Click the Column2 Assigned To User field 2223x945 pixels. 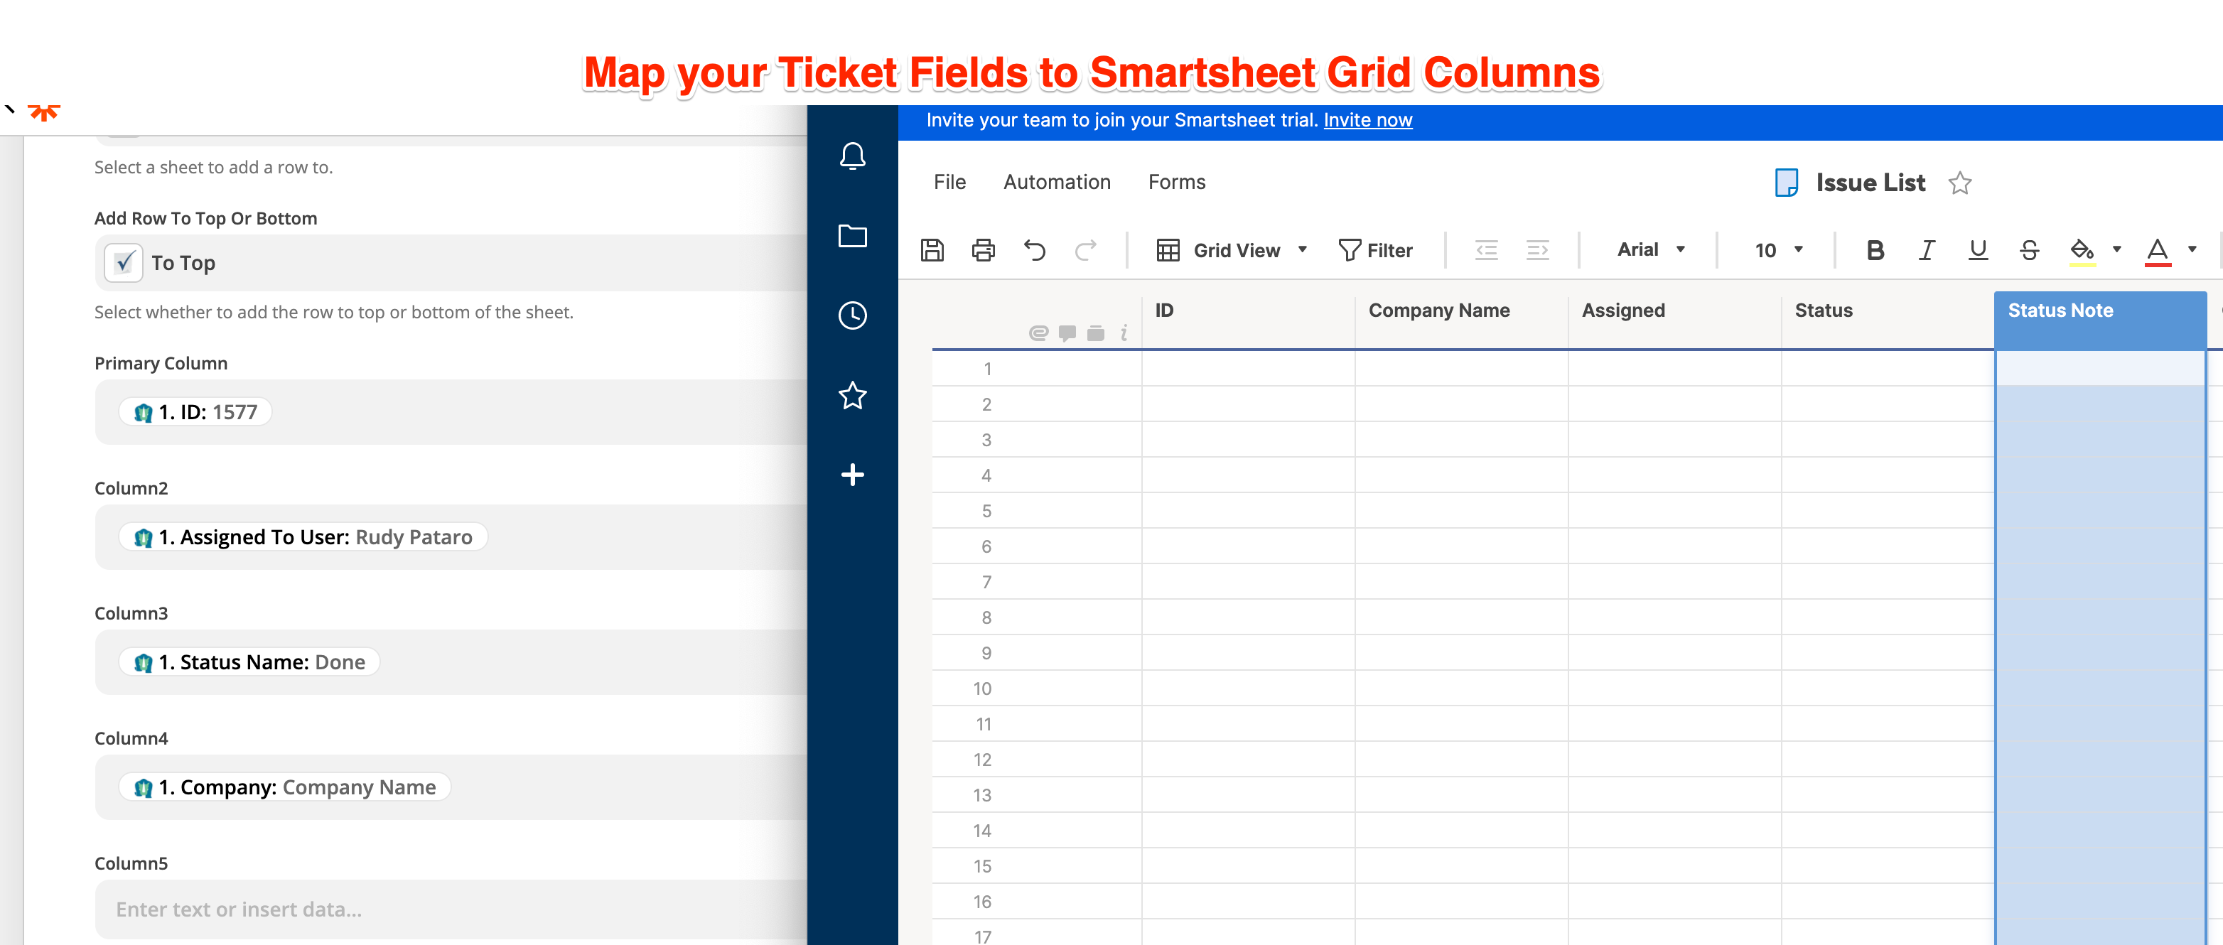(x=451, y=536)
